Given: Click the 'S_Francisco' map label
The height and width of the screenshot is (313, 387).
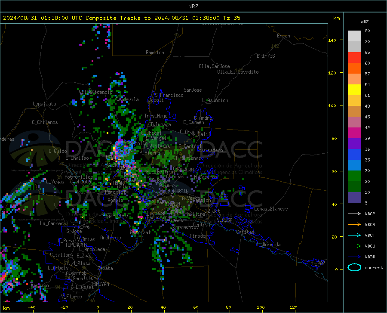Looking at the screenshot, I should pyautogui.click(x=169, y=95).
